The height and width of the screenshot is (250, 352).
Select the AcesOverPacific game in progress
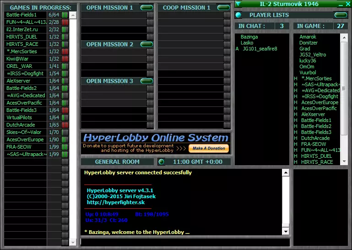(36, 103)
